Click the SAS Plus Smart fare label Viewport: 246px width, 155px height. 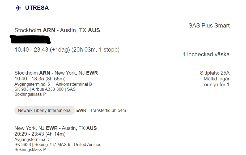click(209, 25)
